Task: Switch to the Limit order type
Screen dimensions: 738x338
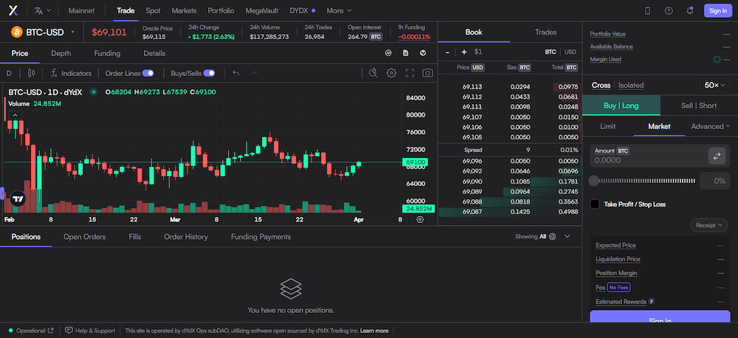Action: click(x=608, y=126)
